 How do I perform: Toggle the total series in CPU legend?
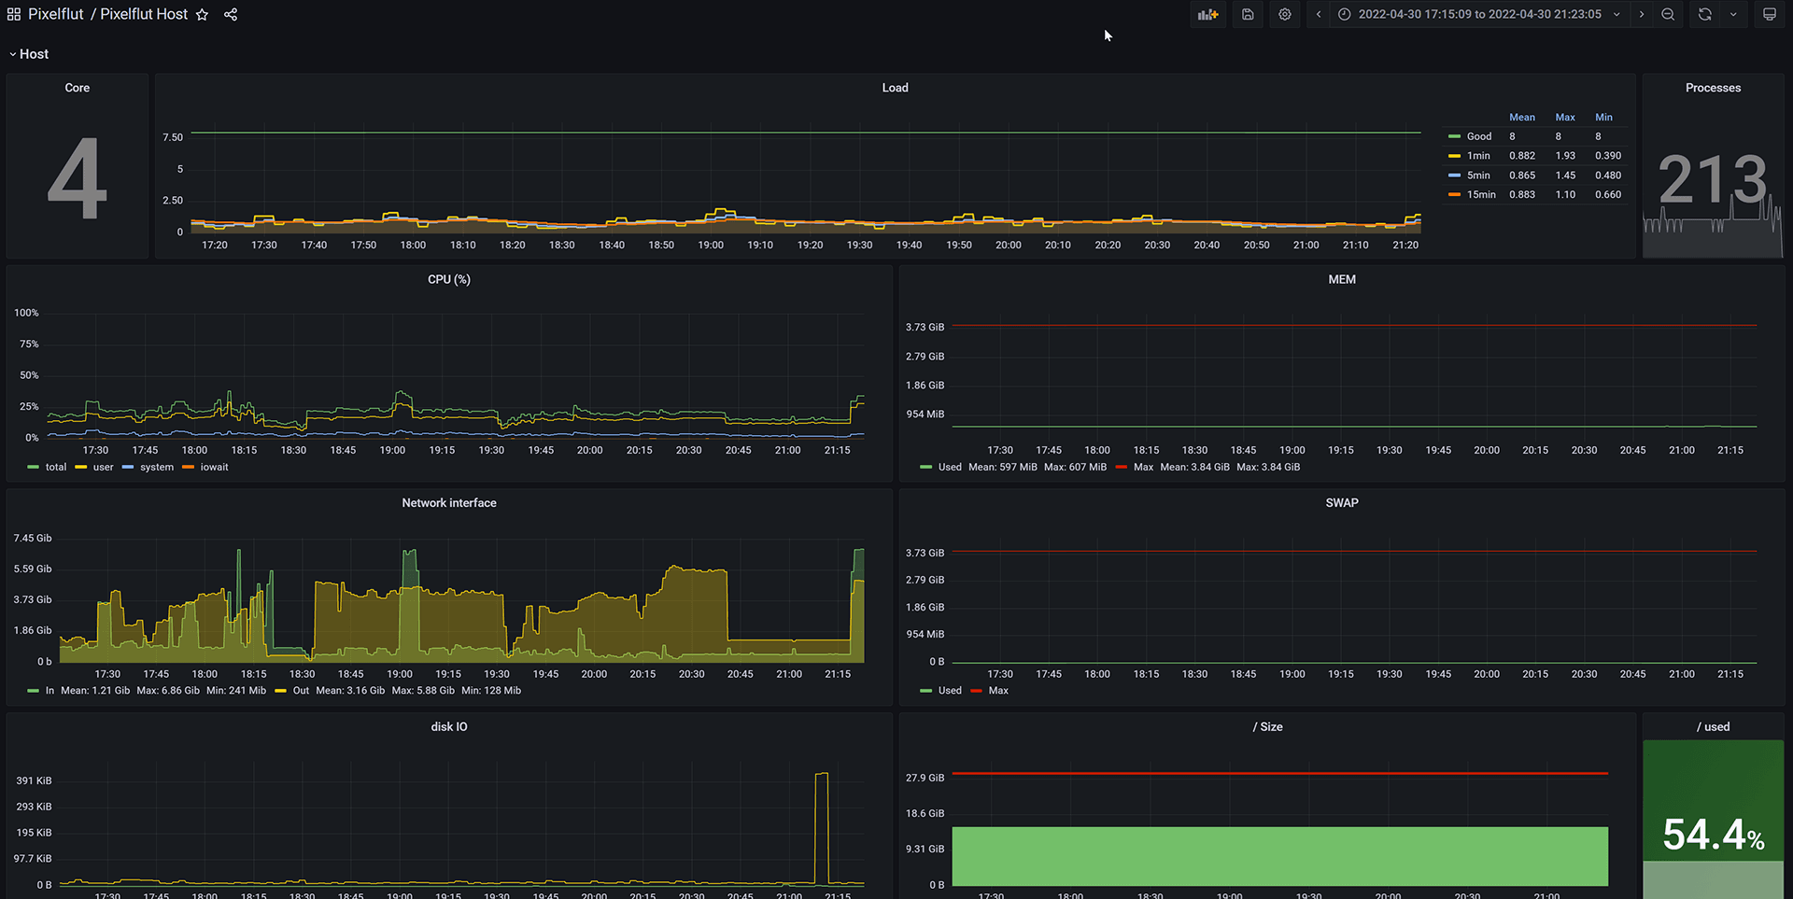(x=56, y=467)
